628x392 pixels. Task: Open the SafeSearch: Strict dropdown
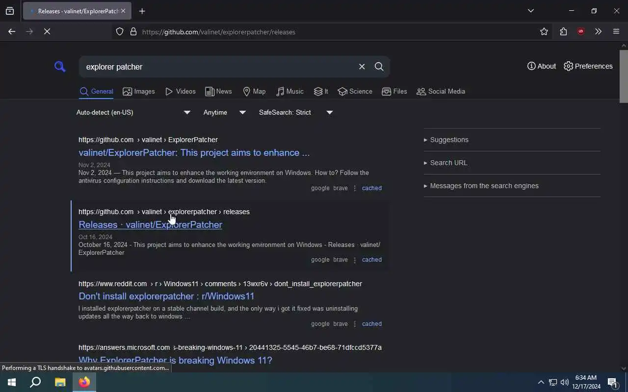296,113
